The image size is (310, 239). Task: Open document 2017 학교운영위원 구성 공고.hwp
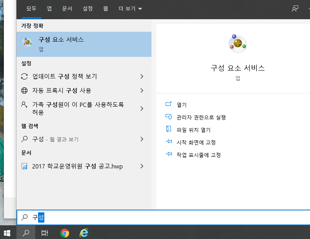click(x=84, y=166)
